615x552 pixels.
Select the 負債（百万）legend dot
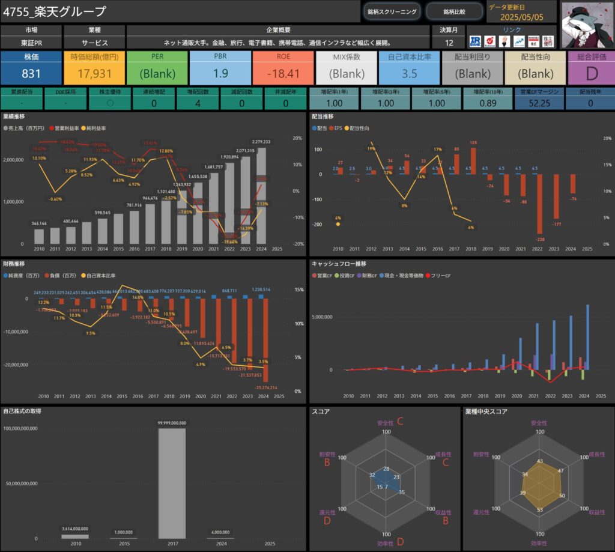[x=47, y=276]
